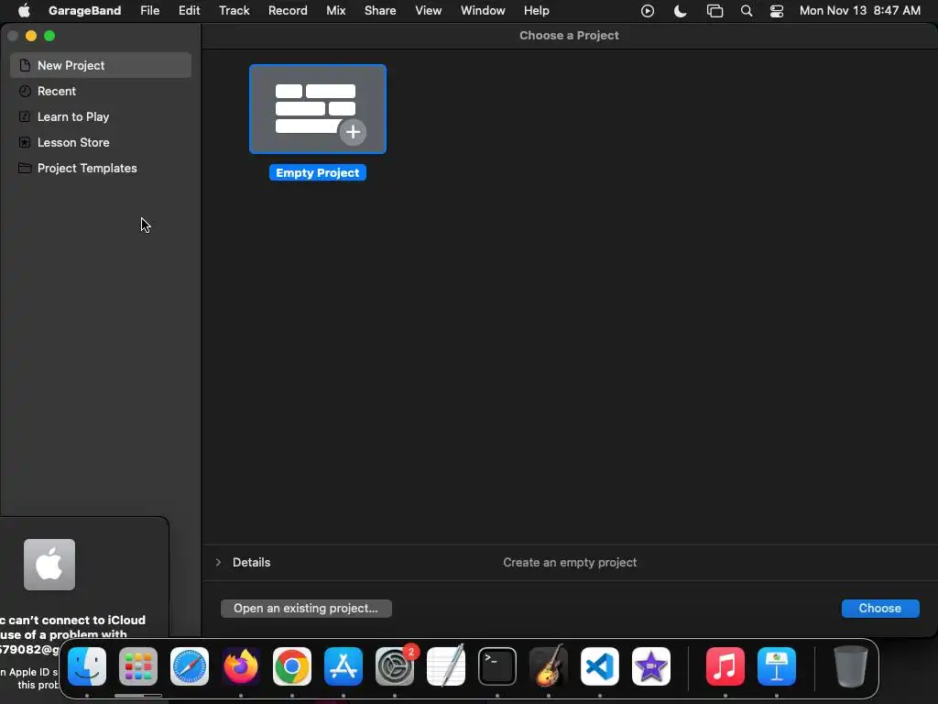This screenshot has width=938, height=704.
Task: Click the Learn to Play note icon
Action: click(x=25, y=116)
